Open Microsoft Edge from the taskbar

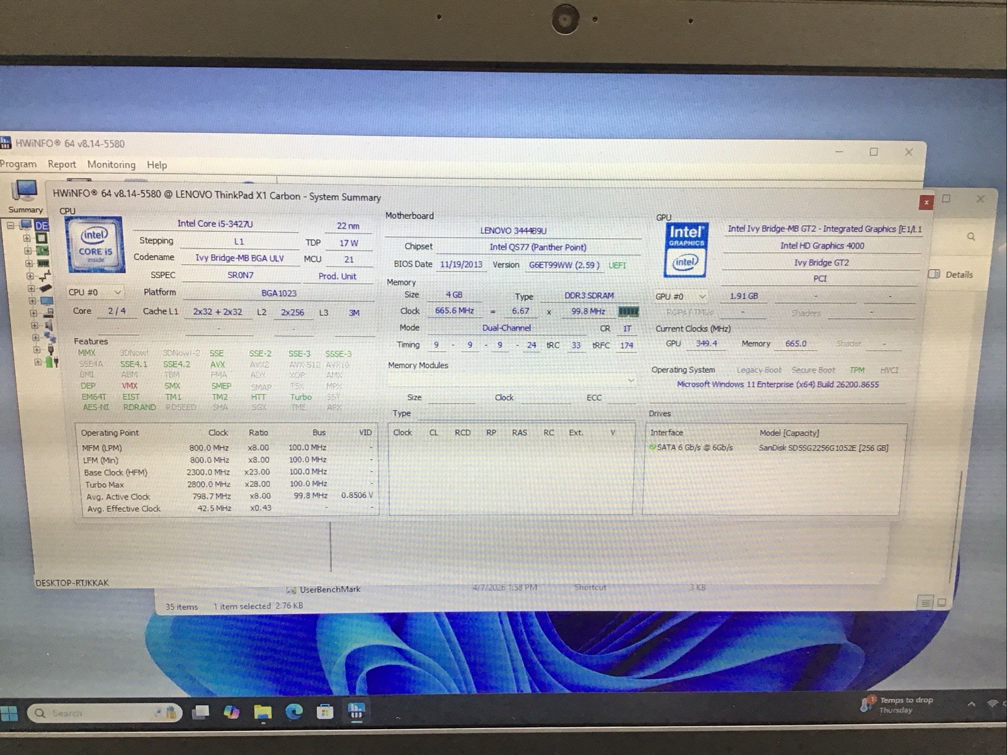(294, 712)
